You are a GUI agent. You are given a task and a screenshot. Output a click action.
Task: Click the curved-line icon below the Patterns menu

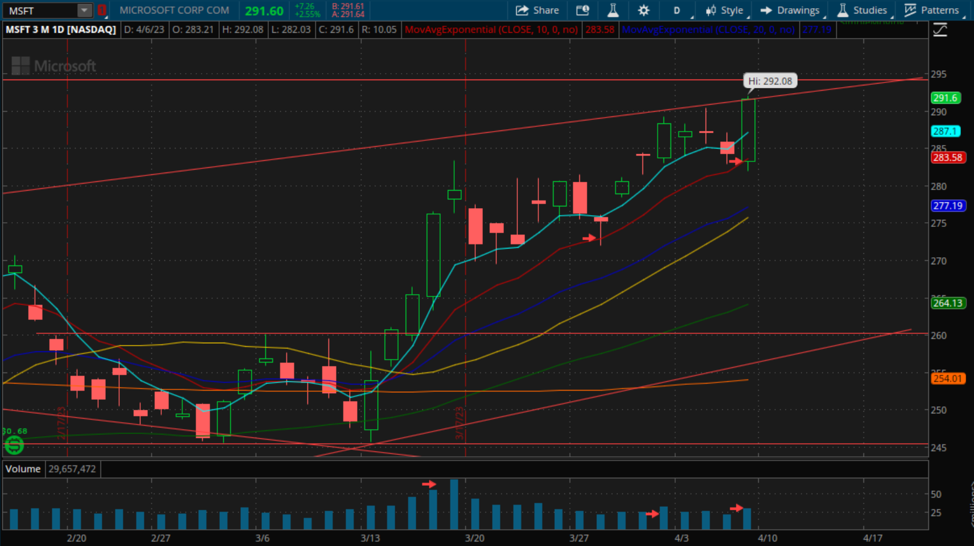pyautogui.click(x=940, y=30)
